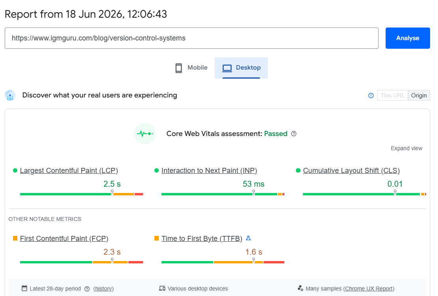This screenshot has height=296, width=438.
Task: Click the LCP distribution bar marker
Action: tap(112, 192)
